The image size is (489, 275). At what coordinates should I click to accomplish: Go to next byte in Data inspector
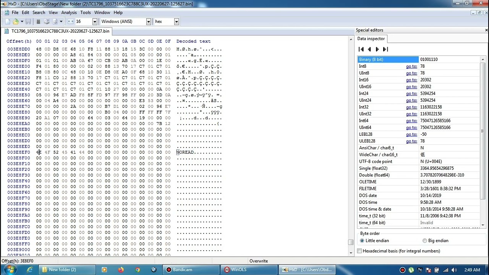377,49
